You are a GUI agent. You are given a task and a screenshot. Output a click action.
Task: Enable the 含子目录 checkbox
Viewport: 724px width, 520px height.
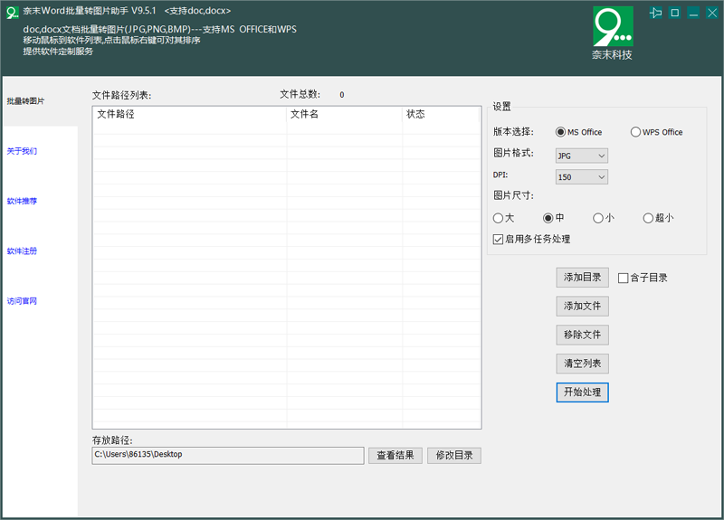(623, 278)
